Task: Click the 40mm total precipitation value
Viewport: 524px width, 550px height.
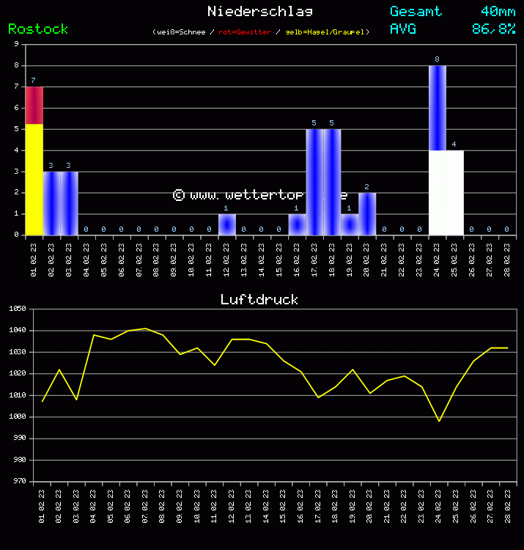Action: point(498,11)
